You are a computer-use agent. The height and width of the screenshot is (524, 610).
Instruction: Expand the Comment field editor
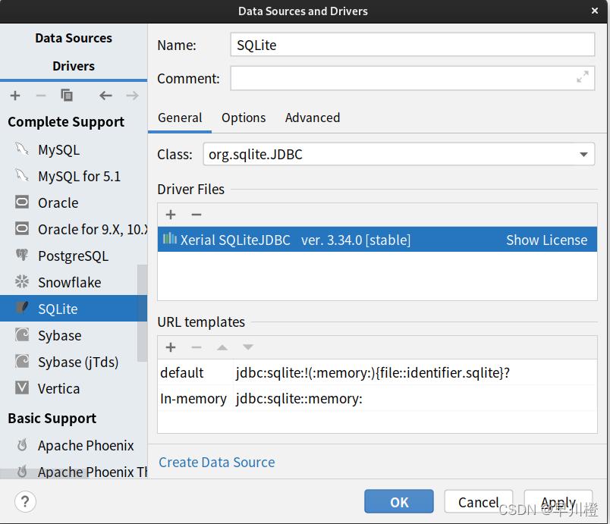point(583,77)
